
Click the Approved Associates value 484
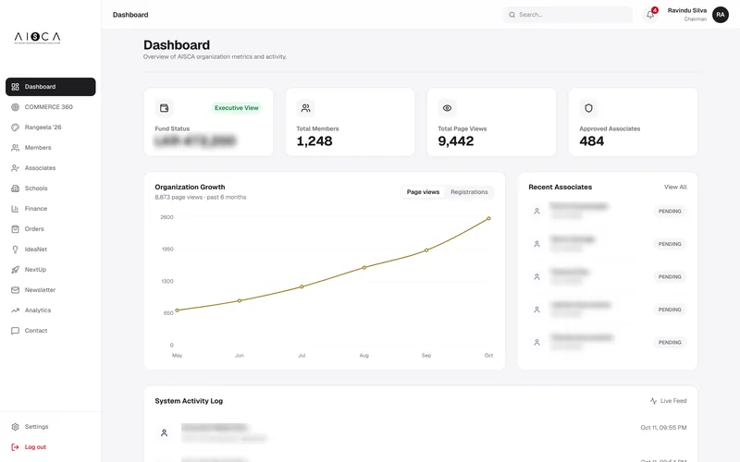[592, 141]
